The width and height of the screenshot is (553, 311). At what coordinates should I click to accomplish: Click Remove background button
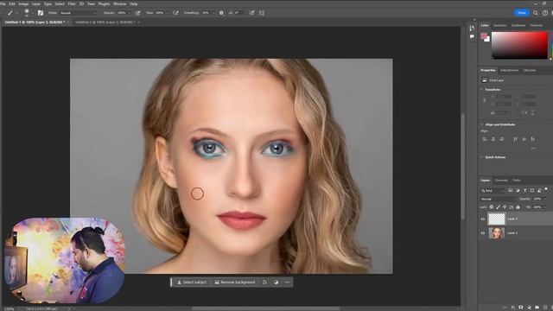click(234, 282)
